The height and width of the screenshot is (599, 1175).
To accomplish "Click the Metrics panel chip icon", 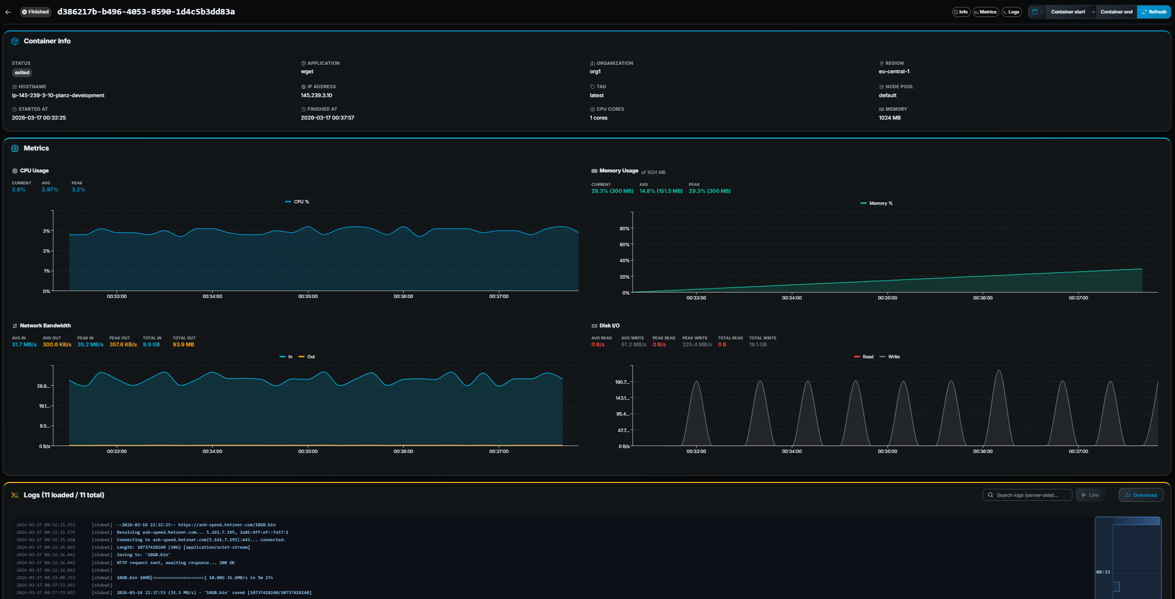I will point(14,148).
